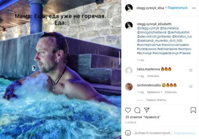Open ovchinnikovalila's profile picture

129,87
